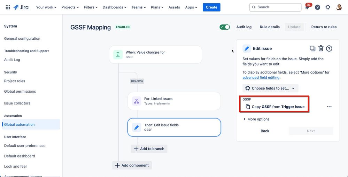Viewport: 348px width, 177px height.
Task: Open Default user preferences in the sidebar
Action: click(x=25, y=146)
